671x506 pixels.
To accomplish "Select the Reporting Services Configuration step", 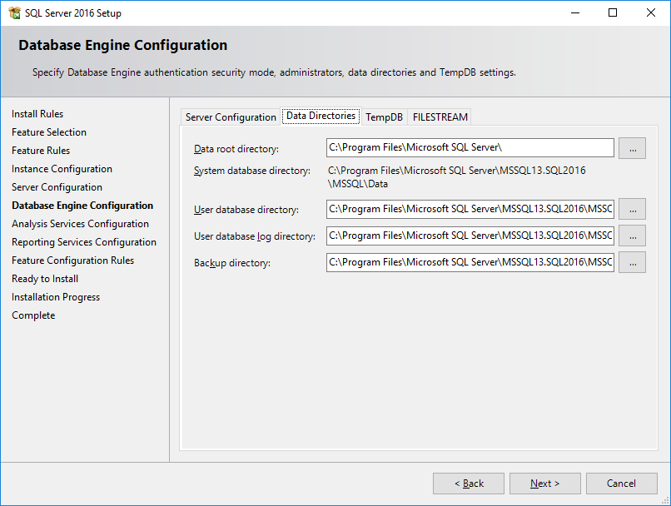I will (x=84, y=242).
